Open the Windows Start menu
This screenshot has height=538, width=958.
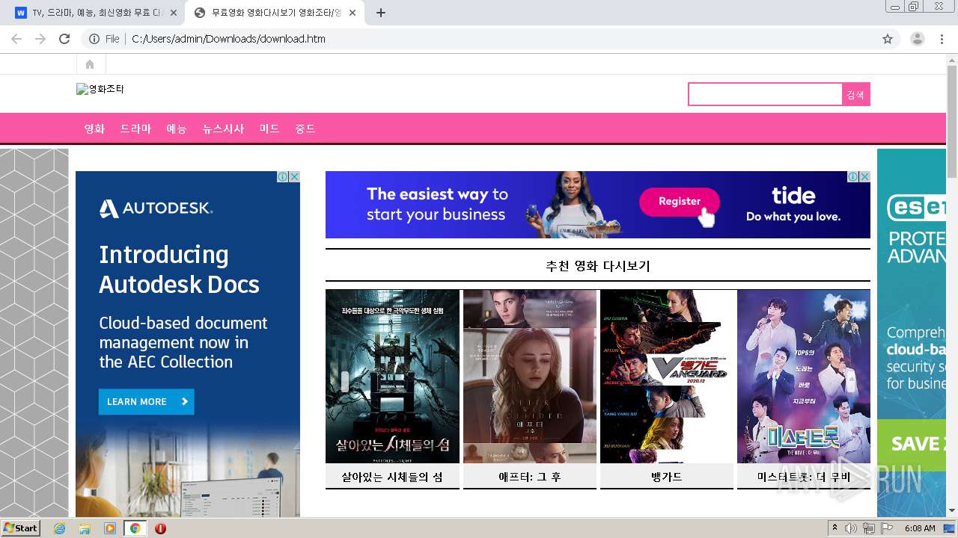tap(20, 528)
